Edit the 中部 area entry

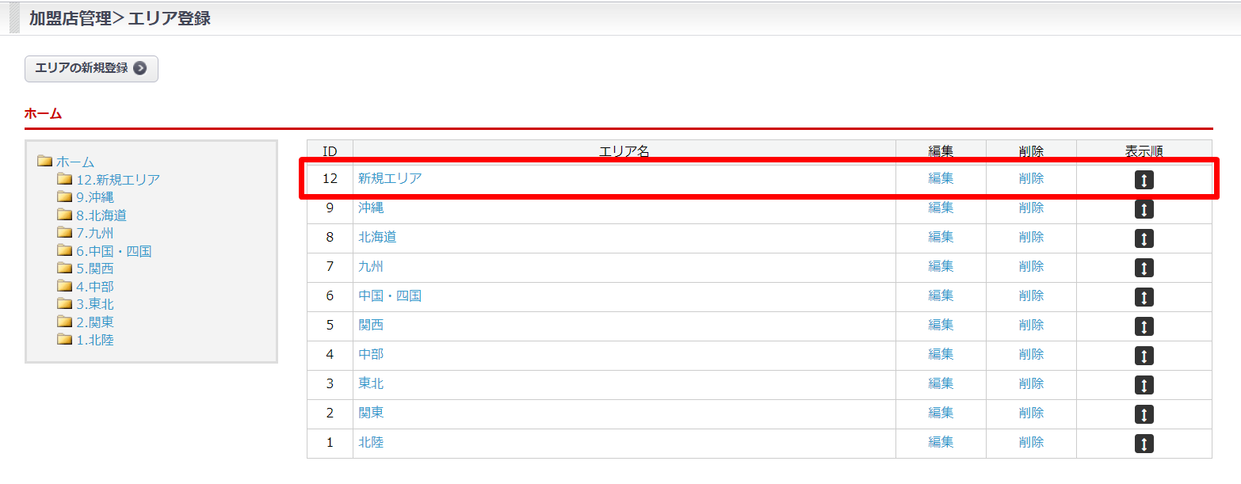pos(941,354)
